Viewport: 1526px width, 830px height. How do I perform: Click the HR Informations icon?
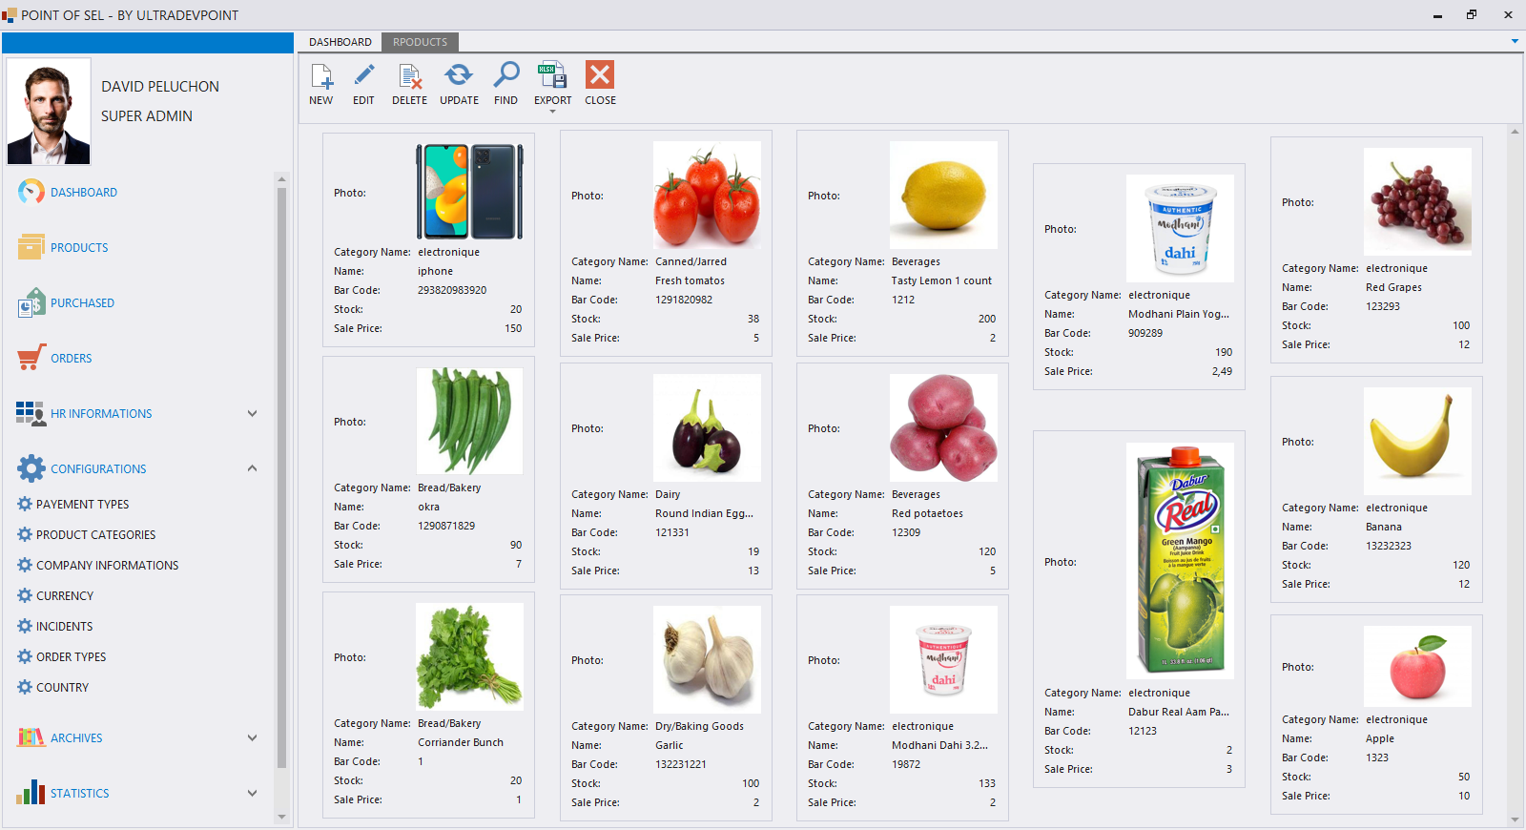(31, 413)
